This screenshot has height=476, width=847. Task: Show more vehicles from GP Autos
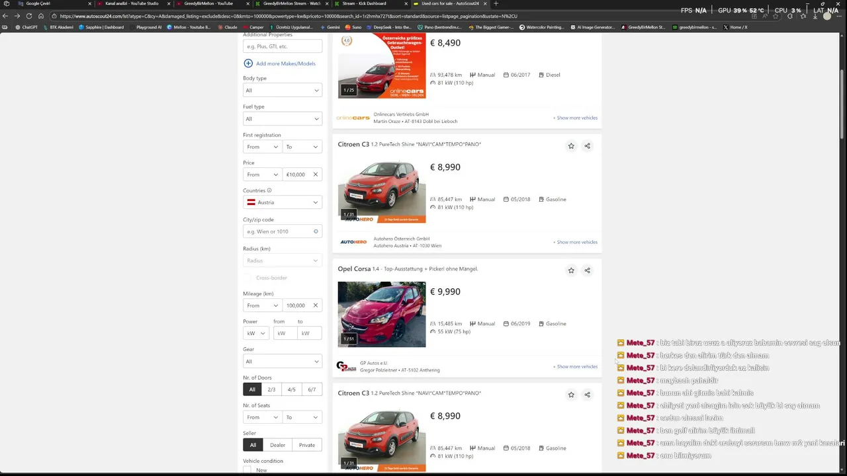[575, 366]
